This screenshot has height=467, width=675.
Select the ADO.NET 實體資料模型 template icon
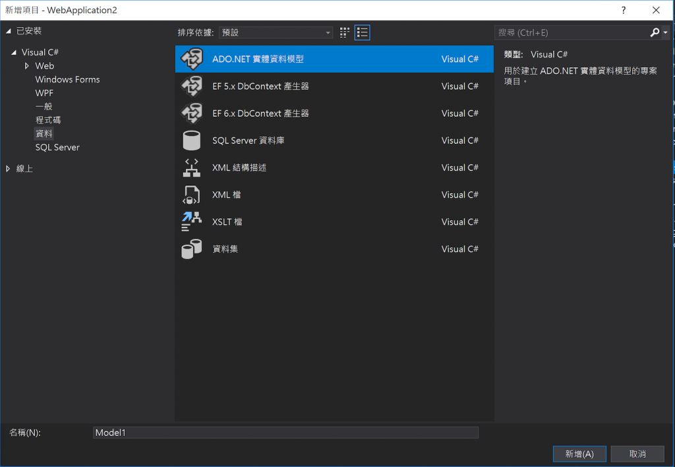[192, 59]
